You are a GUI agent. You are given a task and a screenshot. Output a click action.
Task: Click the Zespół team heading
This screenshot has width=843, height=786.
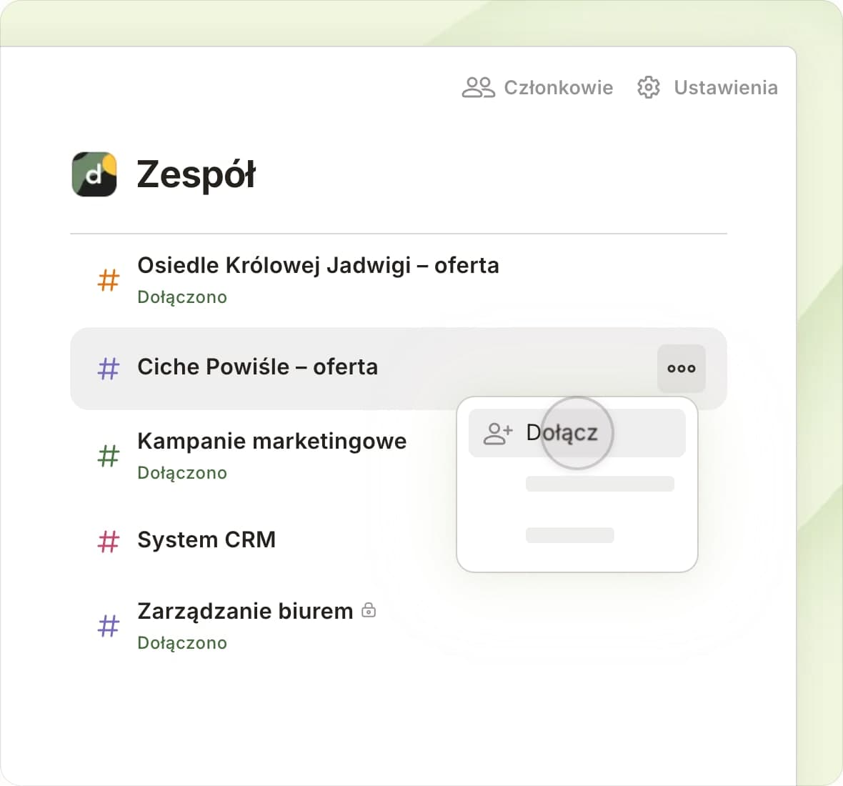[196, 174]
